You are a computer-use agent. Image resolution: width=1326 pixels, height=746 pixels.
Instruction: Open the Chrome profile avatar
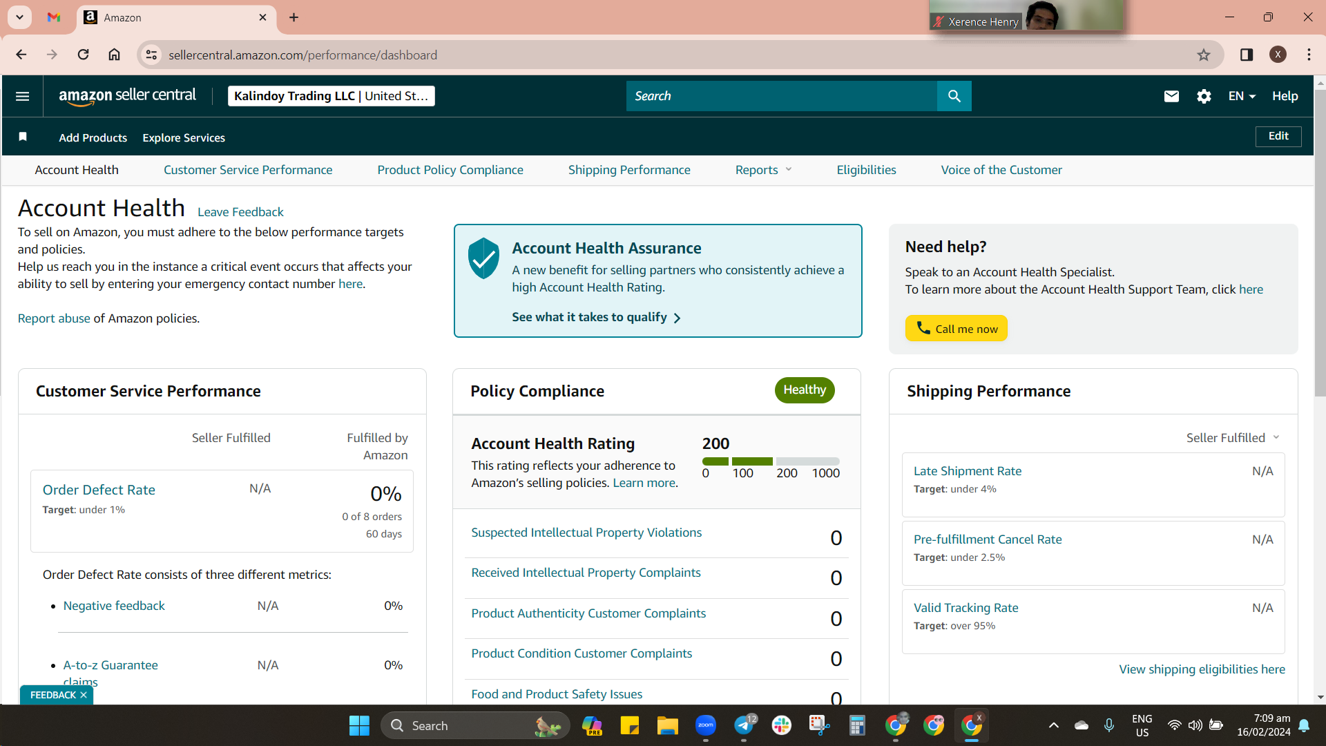pos(1278,55)
